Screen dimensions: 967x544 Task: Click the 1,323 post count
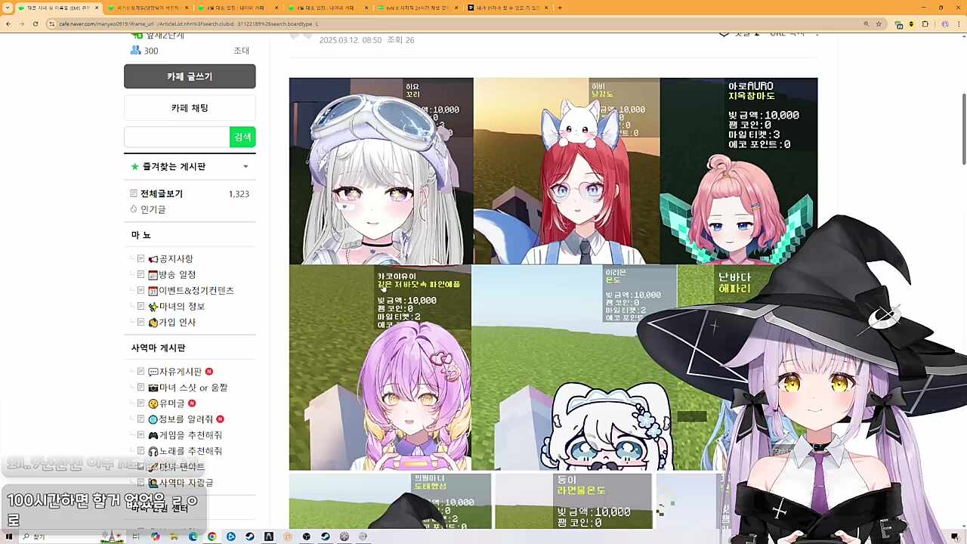tap(239, 194)
